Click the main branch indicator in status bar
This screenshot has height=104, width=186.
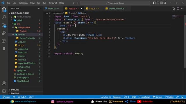pos(6,97)
